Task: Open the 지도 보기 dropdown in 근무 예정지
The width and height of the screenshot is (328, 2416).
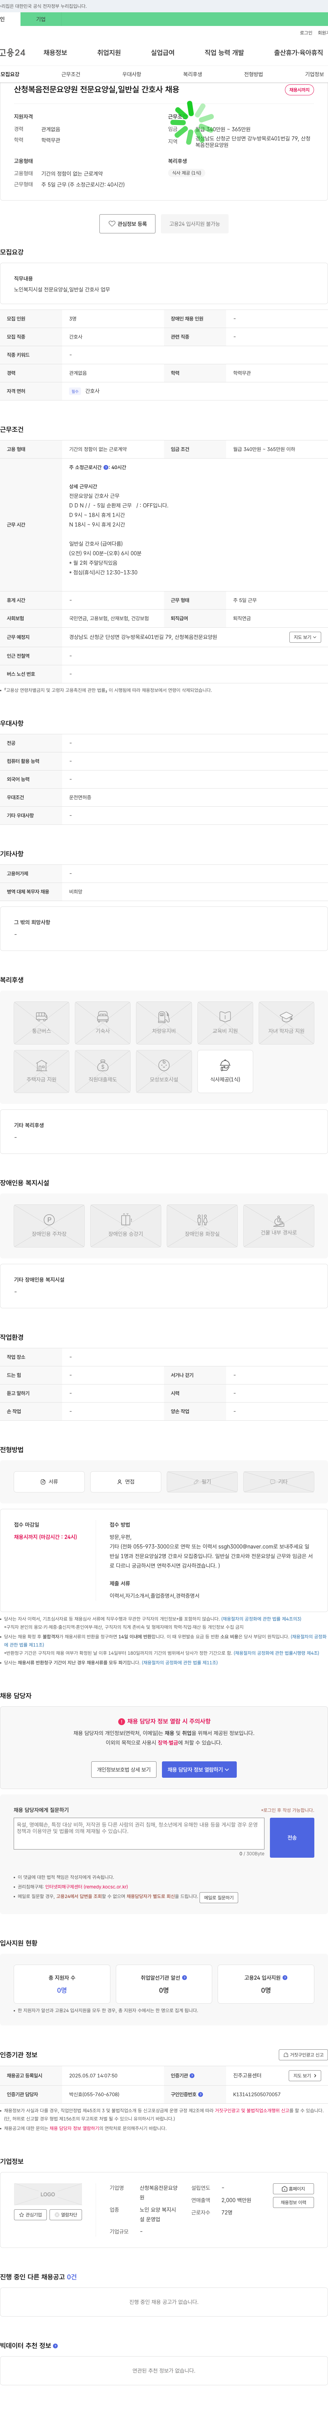Action: (x=304, y=637)
